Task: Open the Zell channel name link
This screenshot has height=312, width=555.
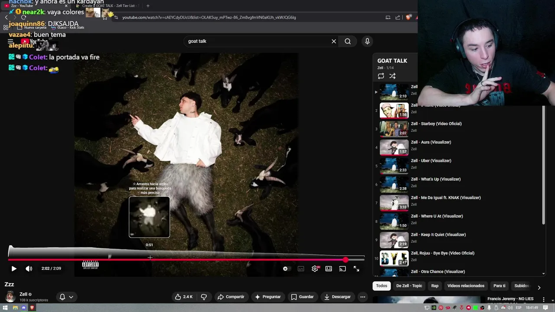Action: 23,294
